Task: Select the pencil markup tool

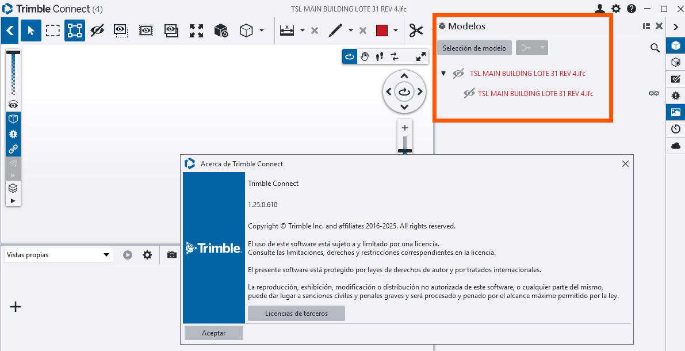Action: point(335,30)
